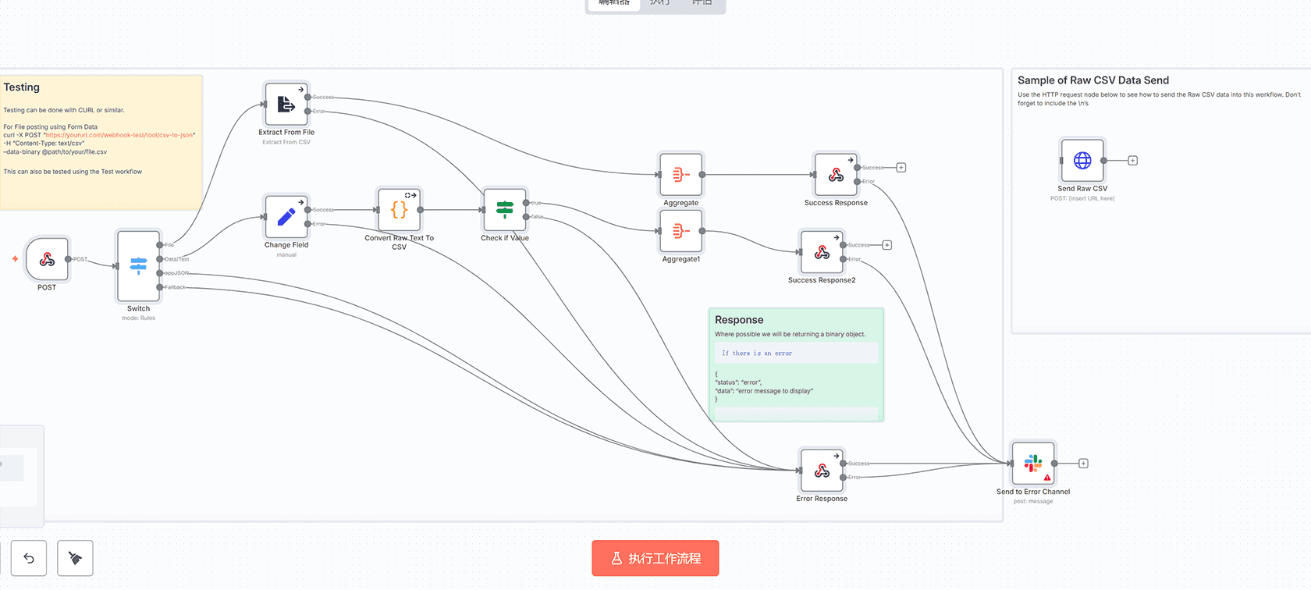Viewport: 1311px width, 590px height.
Task: Click the webhook URL link in Testing note
Action: pyautogui.click(x=119, y=135)
